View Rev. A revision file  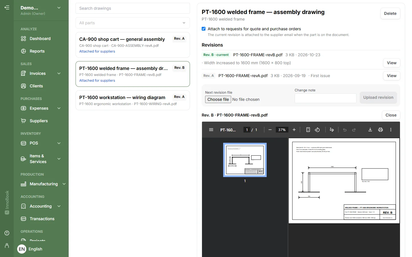[x=392, y=76]
